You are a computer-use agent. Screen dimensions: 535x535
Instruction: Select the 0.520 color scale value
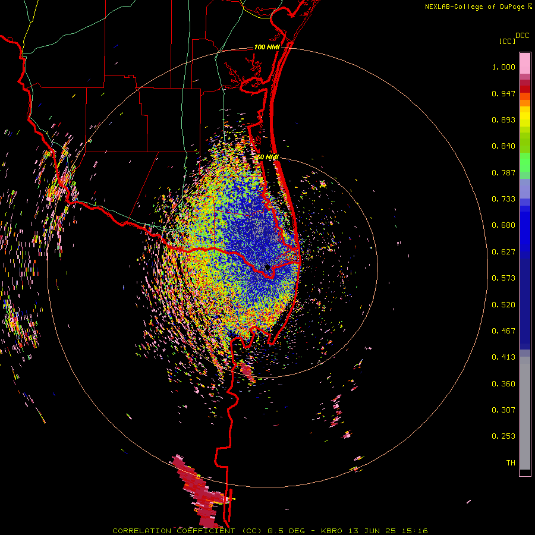tap(503, 305)
